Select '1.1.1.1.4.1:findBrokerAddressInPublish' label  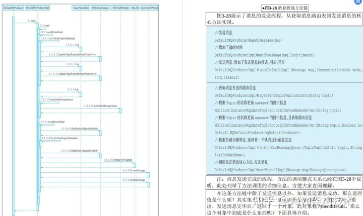80,129
